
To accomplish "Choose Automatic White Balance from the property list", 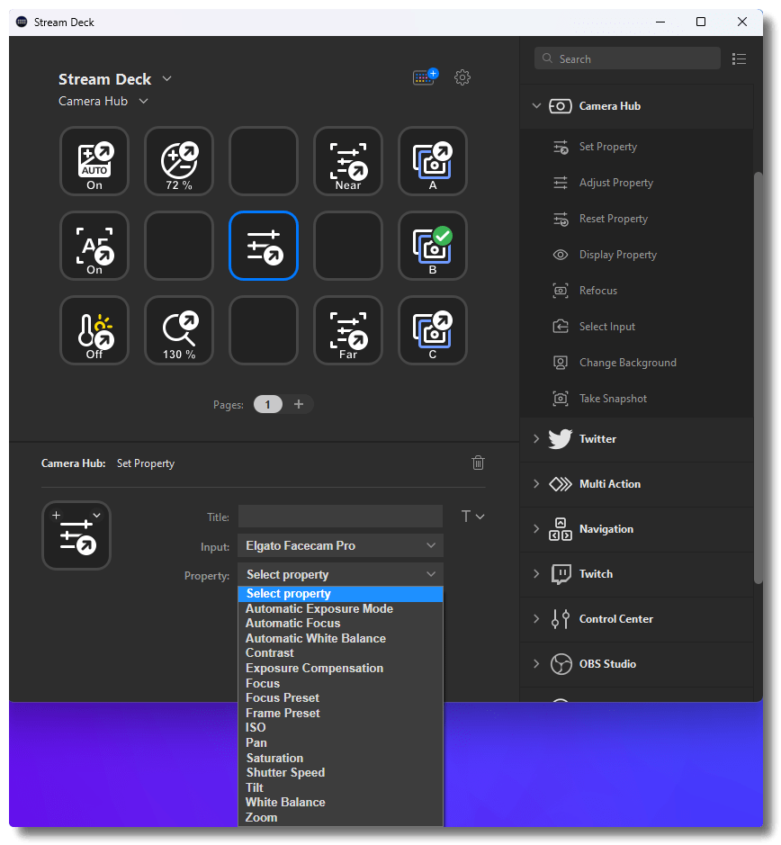I will (316, 638).
